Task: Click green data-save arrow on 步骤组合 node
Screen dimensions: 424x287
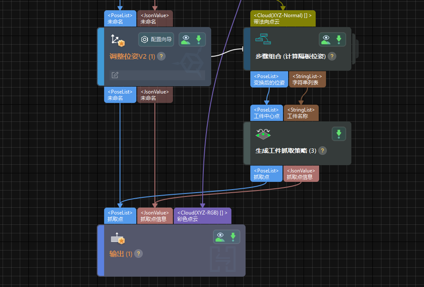Action: tap(339, 39)
